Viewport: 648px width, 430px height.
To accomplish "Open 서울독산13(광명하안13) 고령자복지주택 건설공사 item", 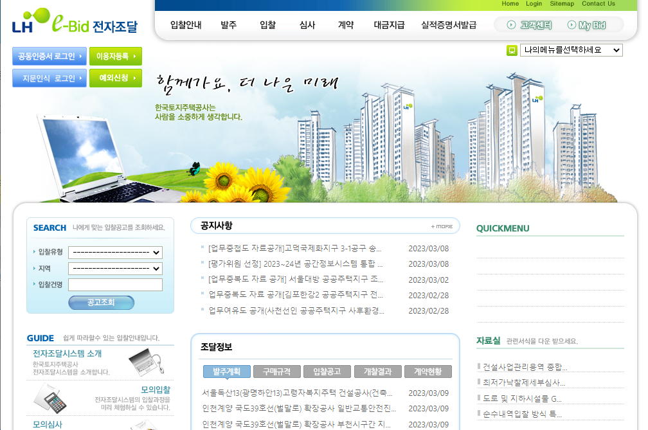I will tap(297, 393).
